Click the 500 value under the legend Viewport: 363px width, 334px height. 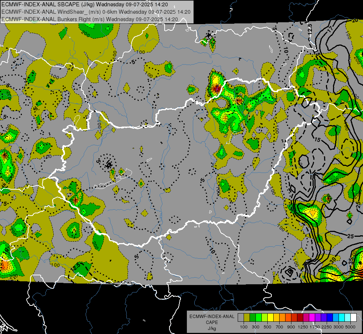pos(267,327)
